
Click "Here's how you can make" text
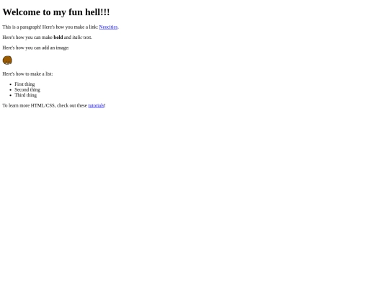(x=27, y=37)
